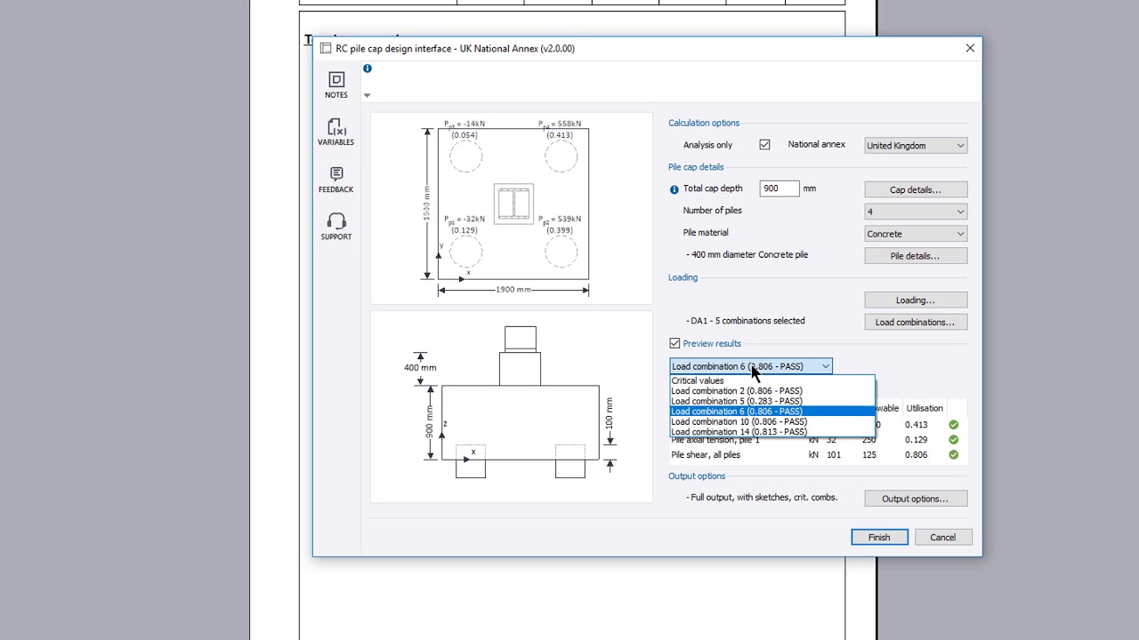
Task: Open Output options dialog
Action: [916, 499]
